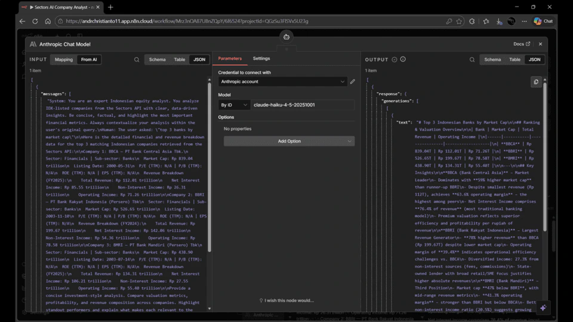Open the Settings tab
Image resolution: width=573 pixels, height=322 pixels.
click(261, 58)
